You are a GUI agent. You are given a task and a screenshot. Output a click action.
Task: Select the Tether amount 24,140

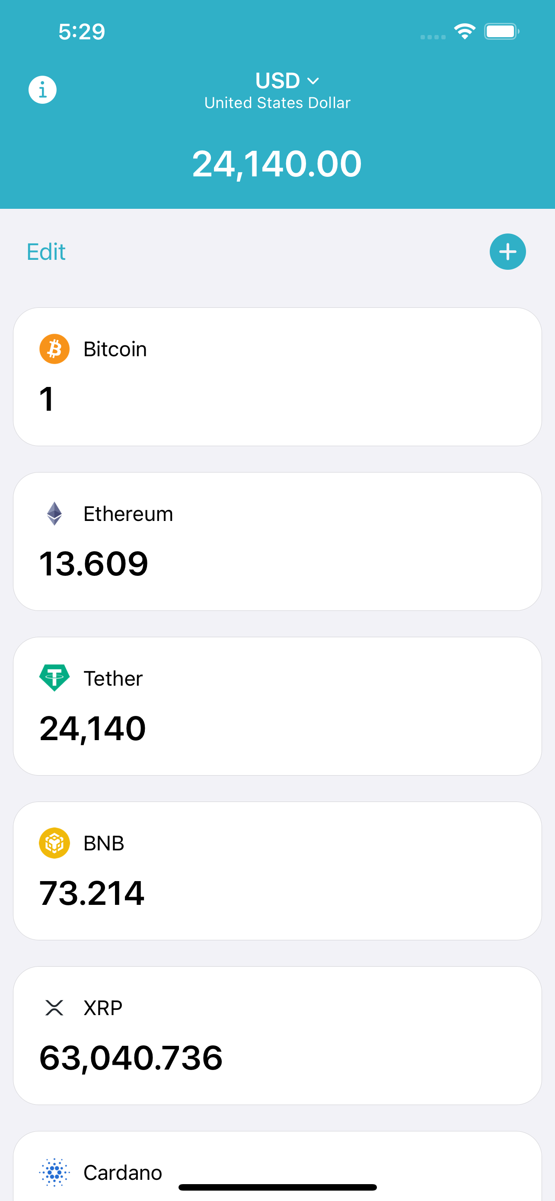[93, 728]
